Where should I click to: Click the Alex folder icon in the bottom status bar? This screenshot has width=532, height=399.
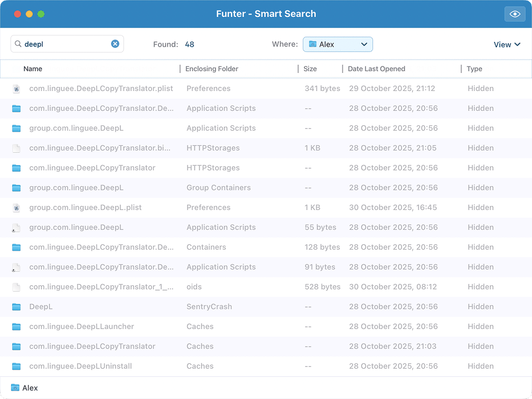click(x=15, y=387)
